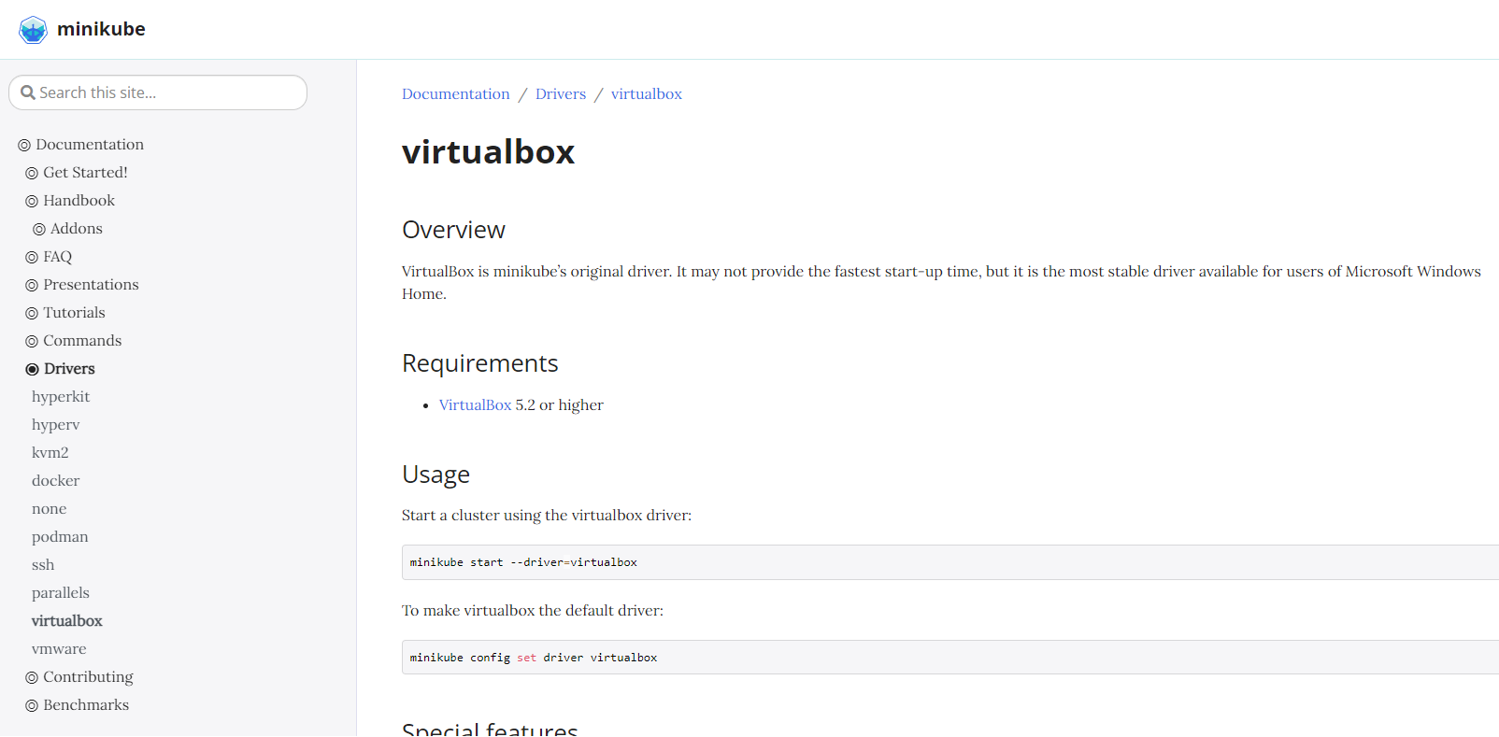
Task: Open the VirtualBox requirements link
Action: 475,405
